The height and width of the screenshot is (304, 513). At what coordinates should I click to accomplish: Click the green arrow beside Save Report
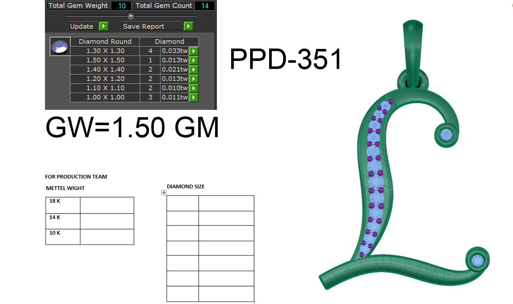point(188,26)
